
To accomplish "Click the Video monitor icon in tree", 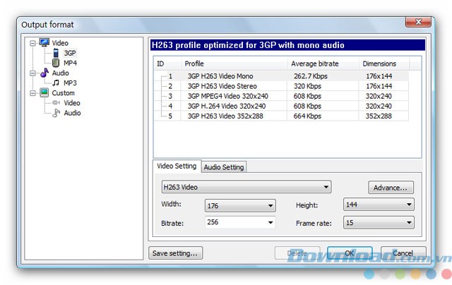I will point(44,43).
